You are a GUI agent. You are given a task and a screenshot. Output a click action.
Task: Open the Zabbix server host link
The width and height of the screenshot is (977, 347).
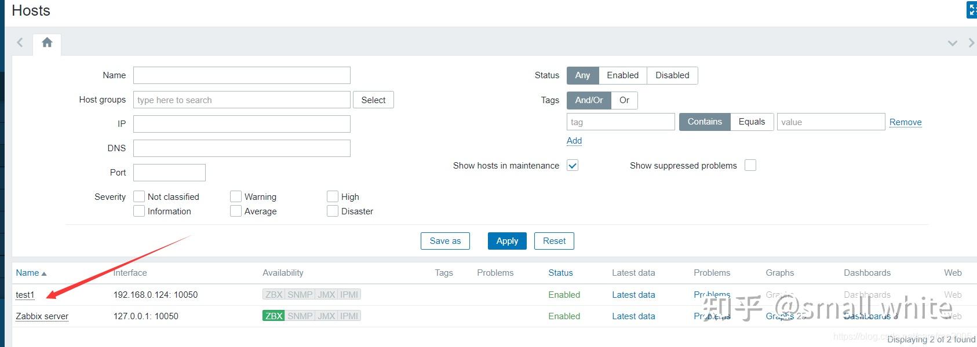[42, 316]
